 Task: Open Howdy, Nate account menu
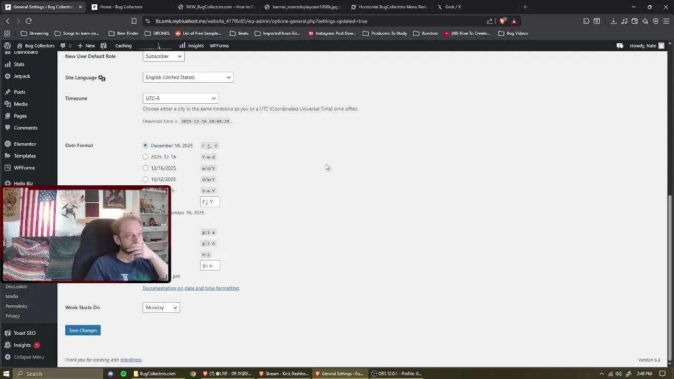tap(647, 46)
